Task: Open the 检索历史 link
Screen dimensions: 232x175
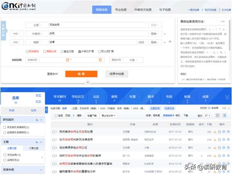Action: pyautogui.click(x=169, y=109)
